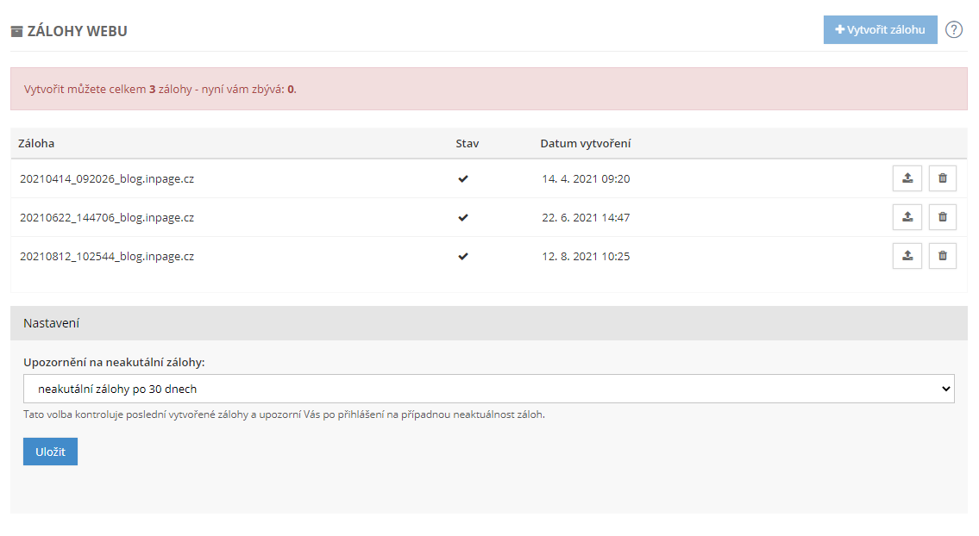
Task: Click the help question mark icon
Action: tap(953, 29)
